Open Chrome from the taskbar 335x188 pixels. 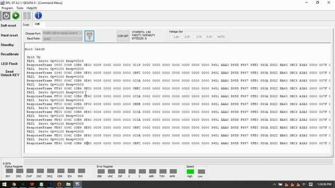click(x=14, y=184)
